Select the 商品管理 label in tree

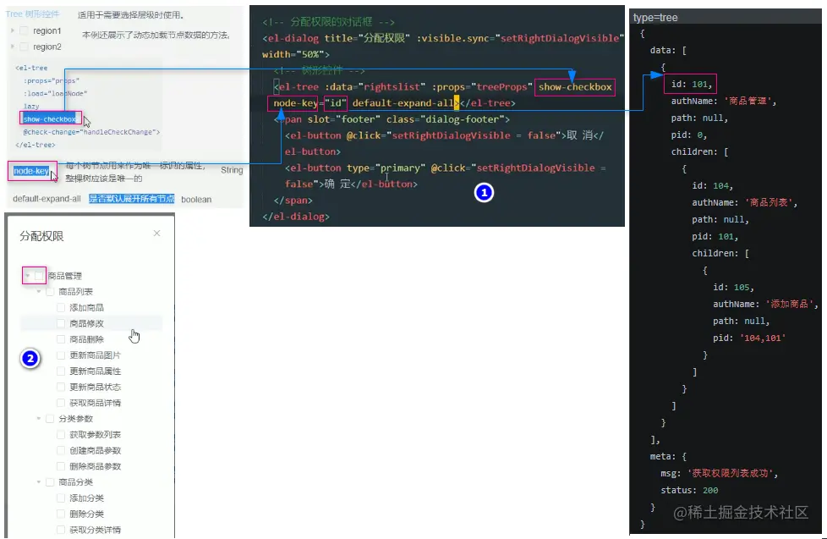tap(65, 276)
